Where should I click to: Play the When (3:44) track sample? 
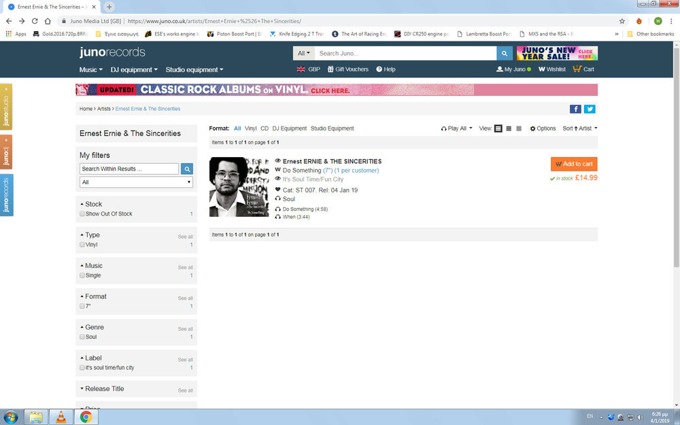tap(278, 217)
